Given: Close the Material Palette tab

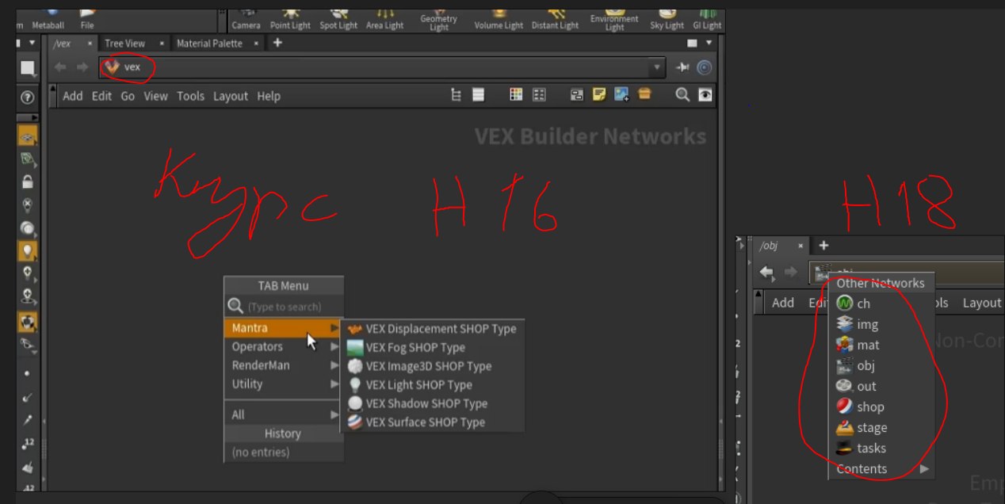Looking at the screenshot, I should [258, 44].
